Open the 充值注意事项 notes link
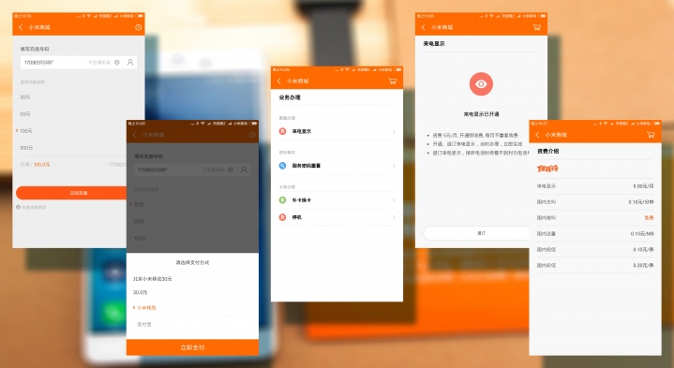 pos(34,207)
